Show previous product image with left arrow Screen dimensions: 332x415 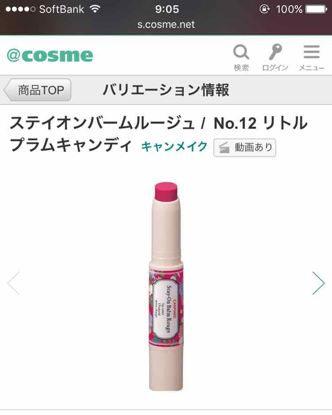14,283
